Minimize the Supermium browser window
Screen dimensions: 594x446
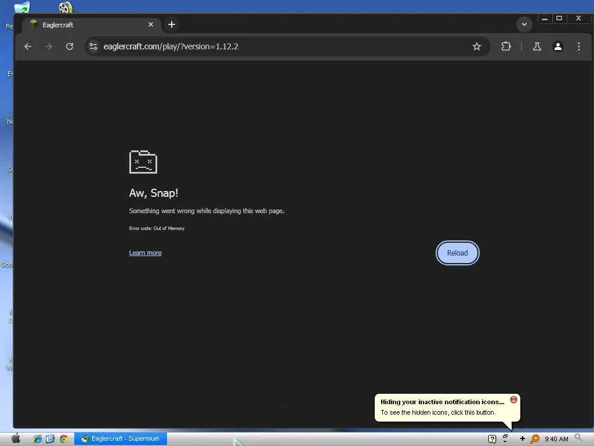click(x=545, y=18)
